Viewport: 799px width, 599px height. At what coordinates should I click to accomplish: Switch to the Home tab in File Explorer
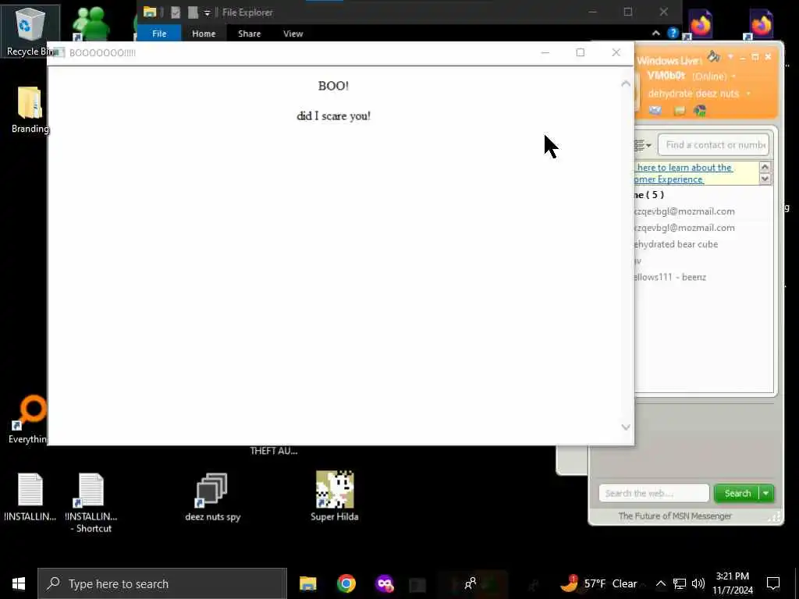click(x=204, y=34)
